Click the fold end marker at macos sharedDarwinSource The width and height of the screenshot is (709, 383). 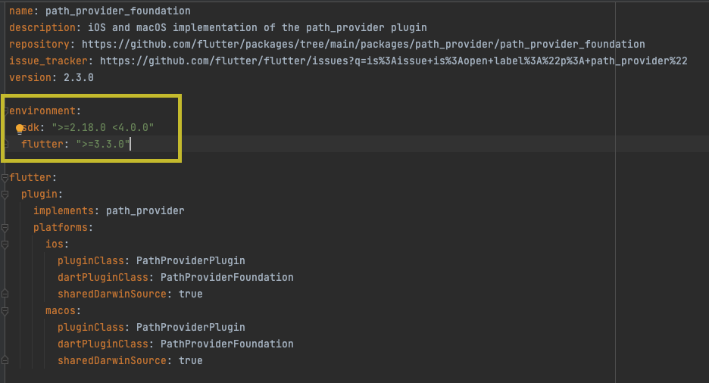pos(5,360)
